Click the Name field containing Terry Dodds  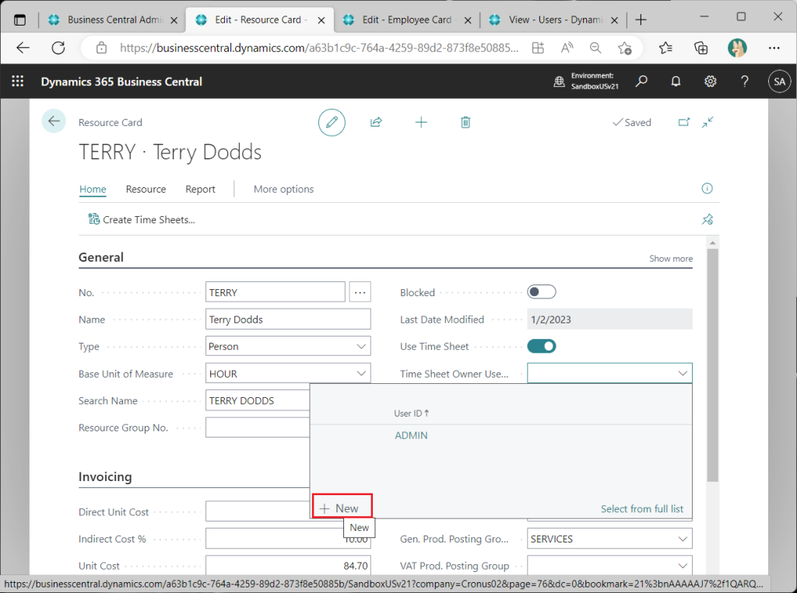click(288, 319)
